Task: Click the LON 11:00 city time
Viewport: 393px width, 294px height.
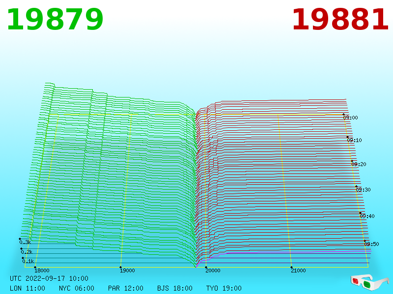Action: pos(28,288)
